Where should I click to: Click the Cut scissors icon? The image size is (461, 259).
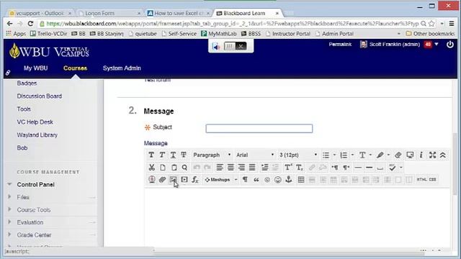click(x=152, y=168)
